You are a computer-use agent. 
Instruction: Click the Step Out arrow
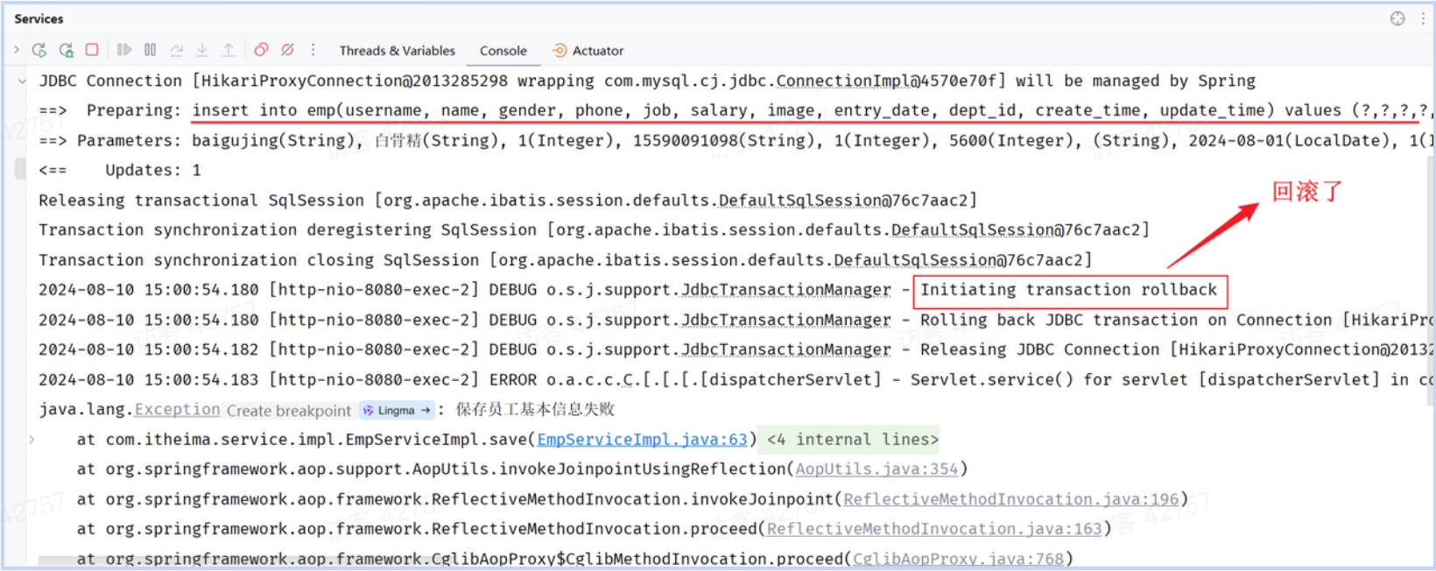click(229, 50)
